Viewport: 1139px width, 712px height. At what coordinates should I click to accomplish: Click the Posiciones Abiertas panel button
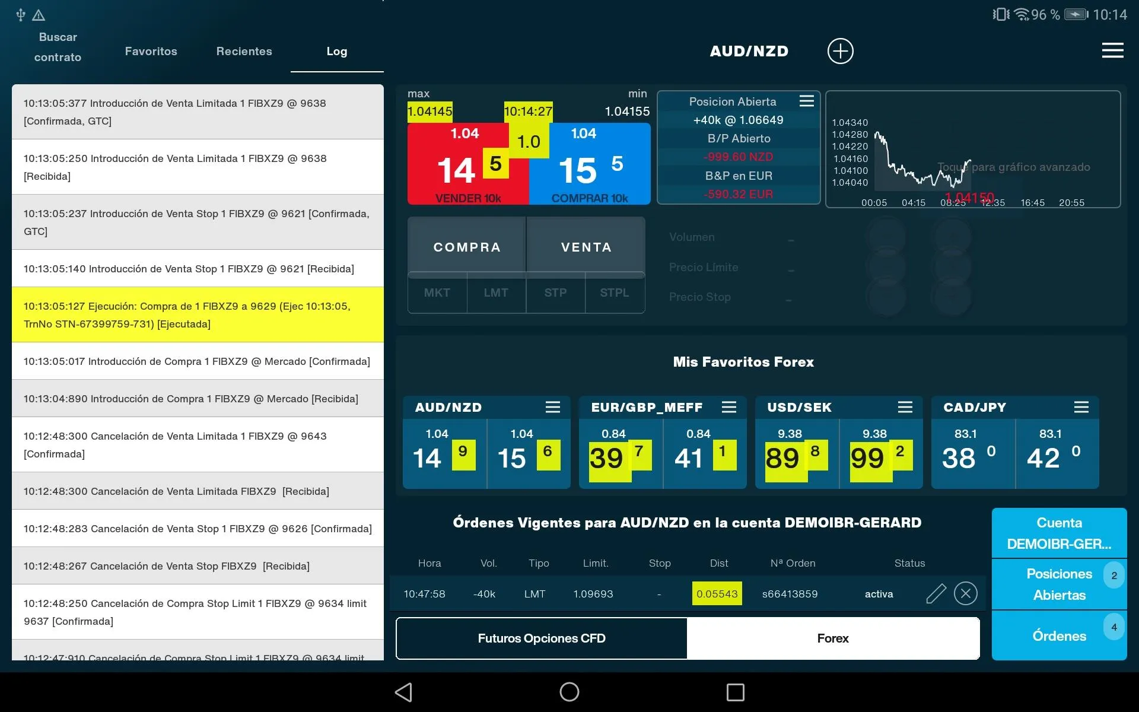pos(1060,584)
